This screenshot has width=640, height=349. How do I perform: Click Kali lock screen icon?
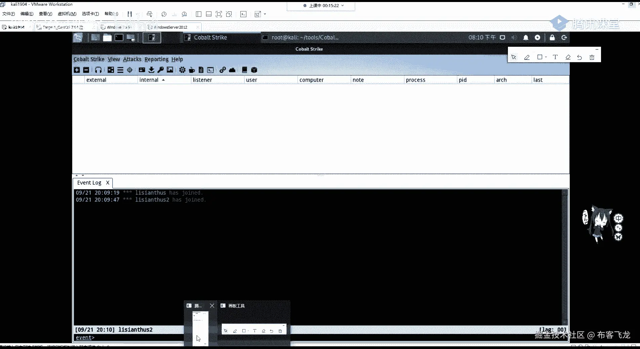click(552, 38)
